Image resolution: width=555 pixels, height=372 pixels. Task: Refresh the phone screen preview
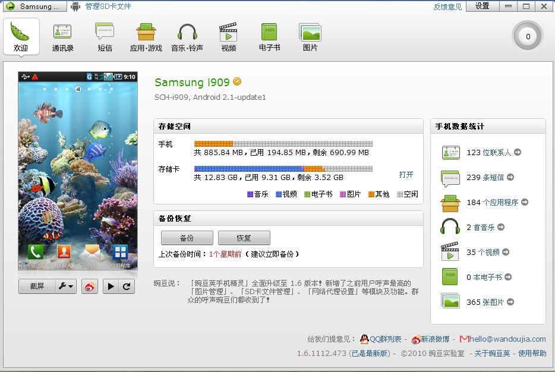click(x=127, y=286)
